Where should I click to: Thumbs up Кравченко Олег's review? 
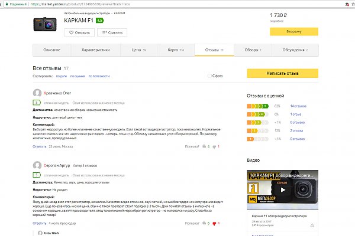click(202, 146)
